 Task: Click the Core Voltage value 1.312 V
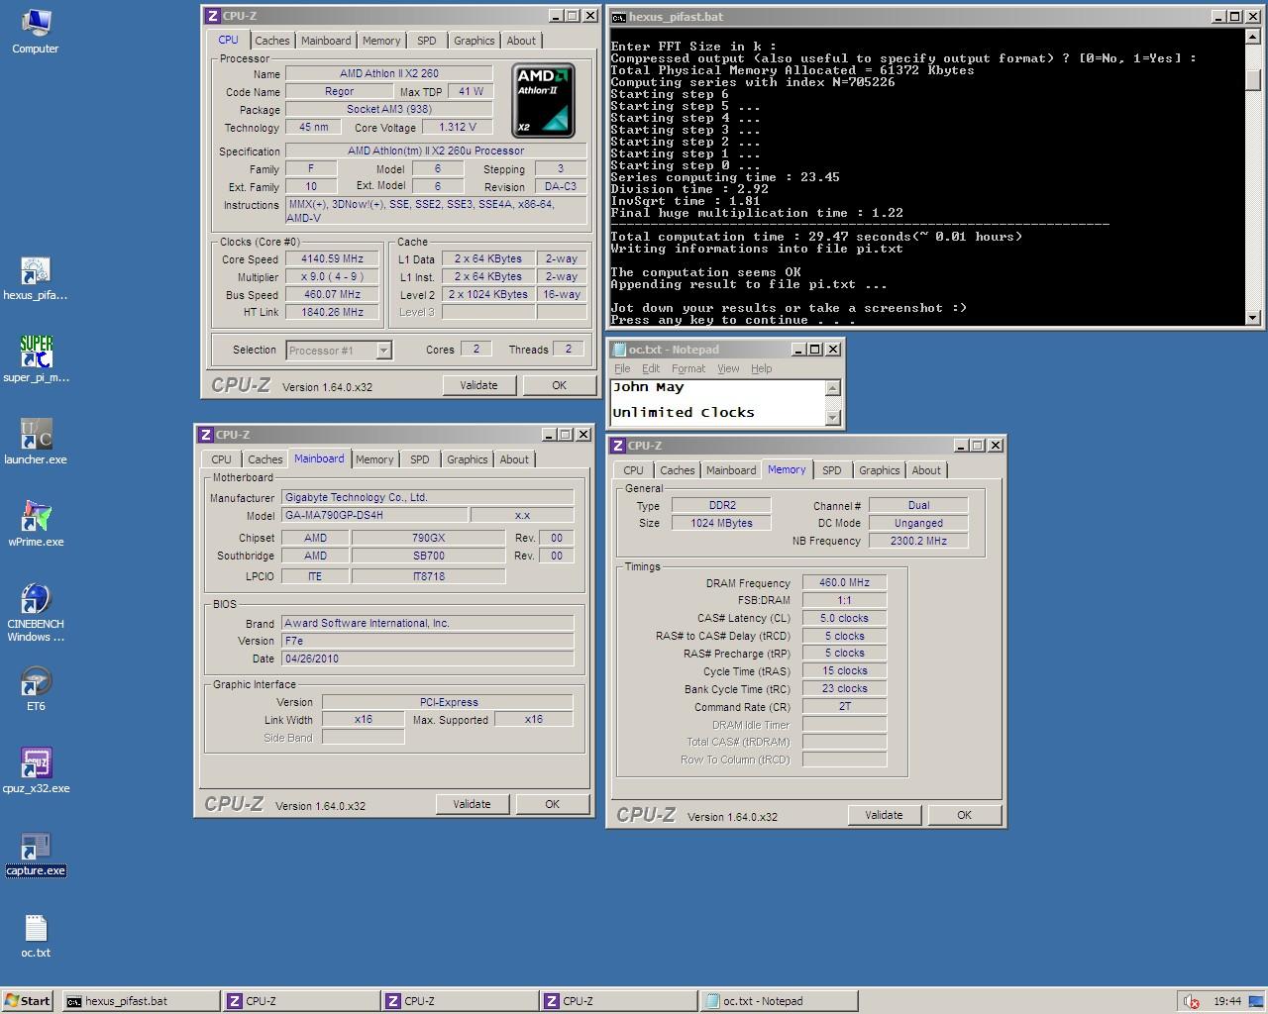[x=457, y=127]
